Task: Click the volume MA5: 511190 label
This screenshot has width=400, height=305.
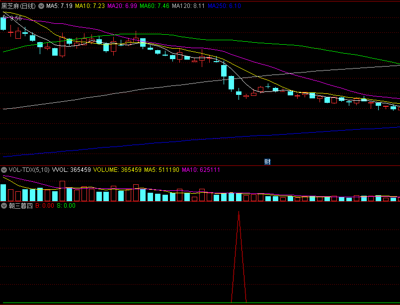Action: click(x=161, y=170)
